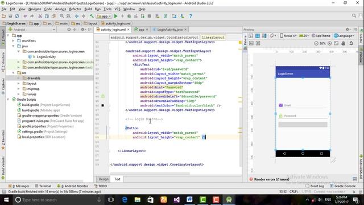This screenshot has height=205, width=364.
Task: Select the Pan hand tool in preview
Action: (x=344, y=43)
